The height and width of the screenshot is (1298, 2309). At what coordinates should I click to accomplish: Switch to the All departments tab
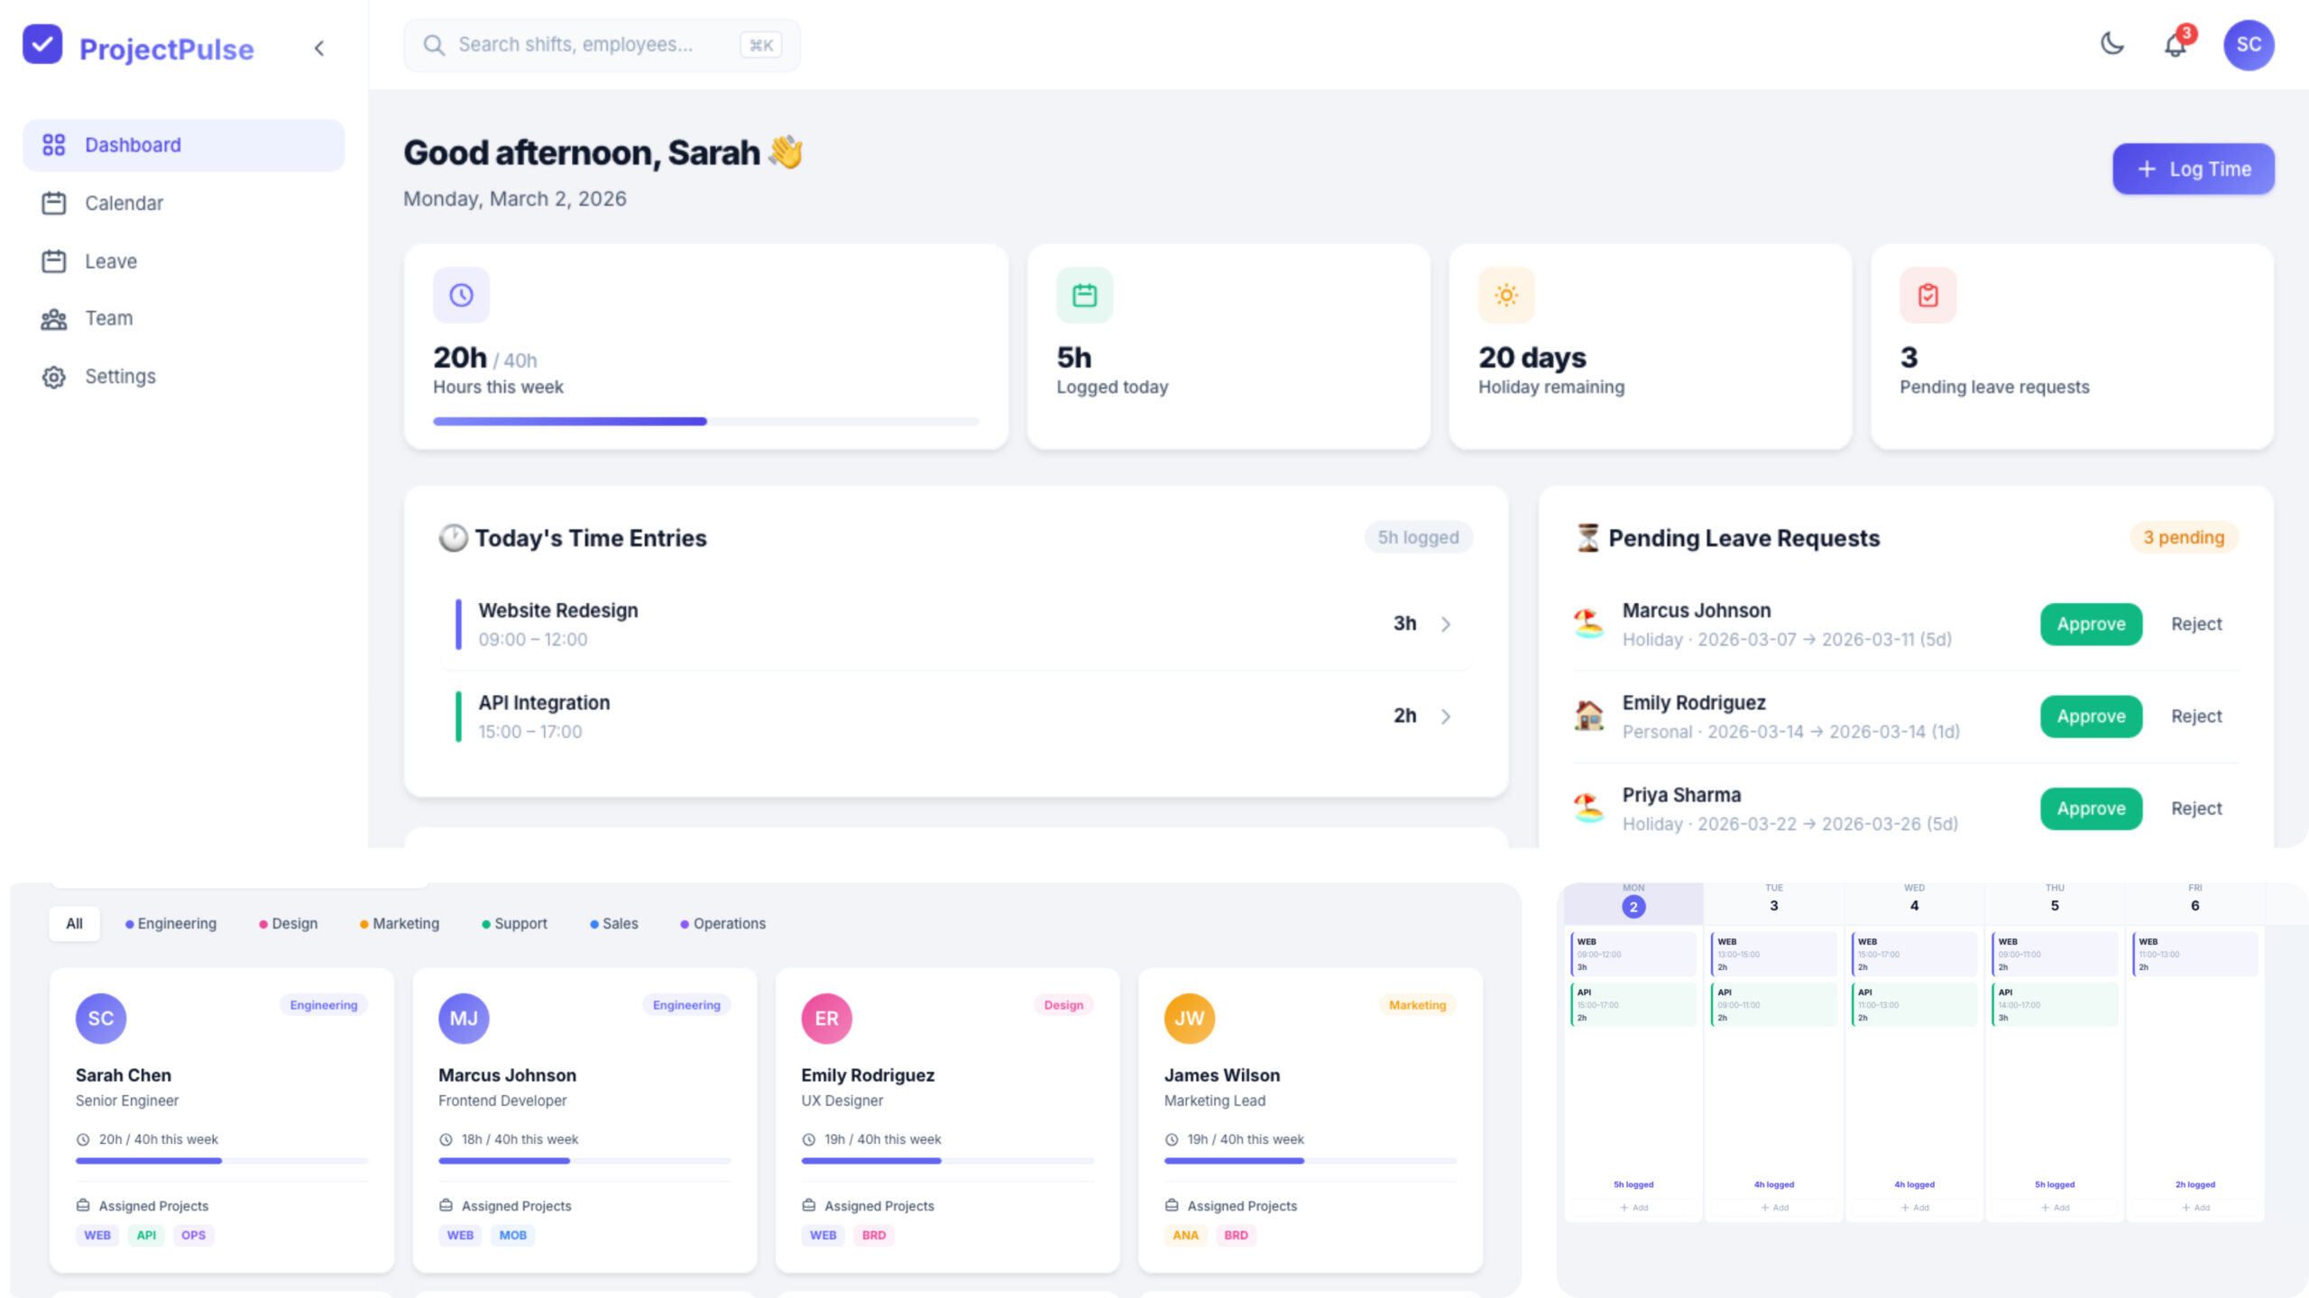(x=73, y=923)
